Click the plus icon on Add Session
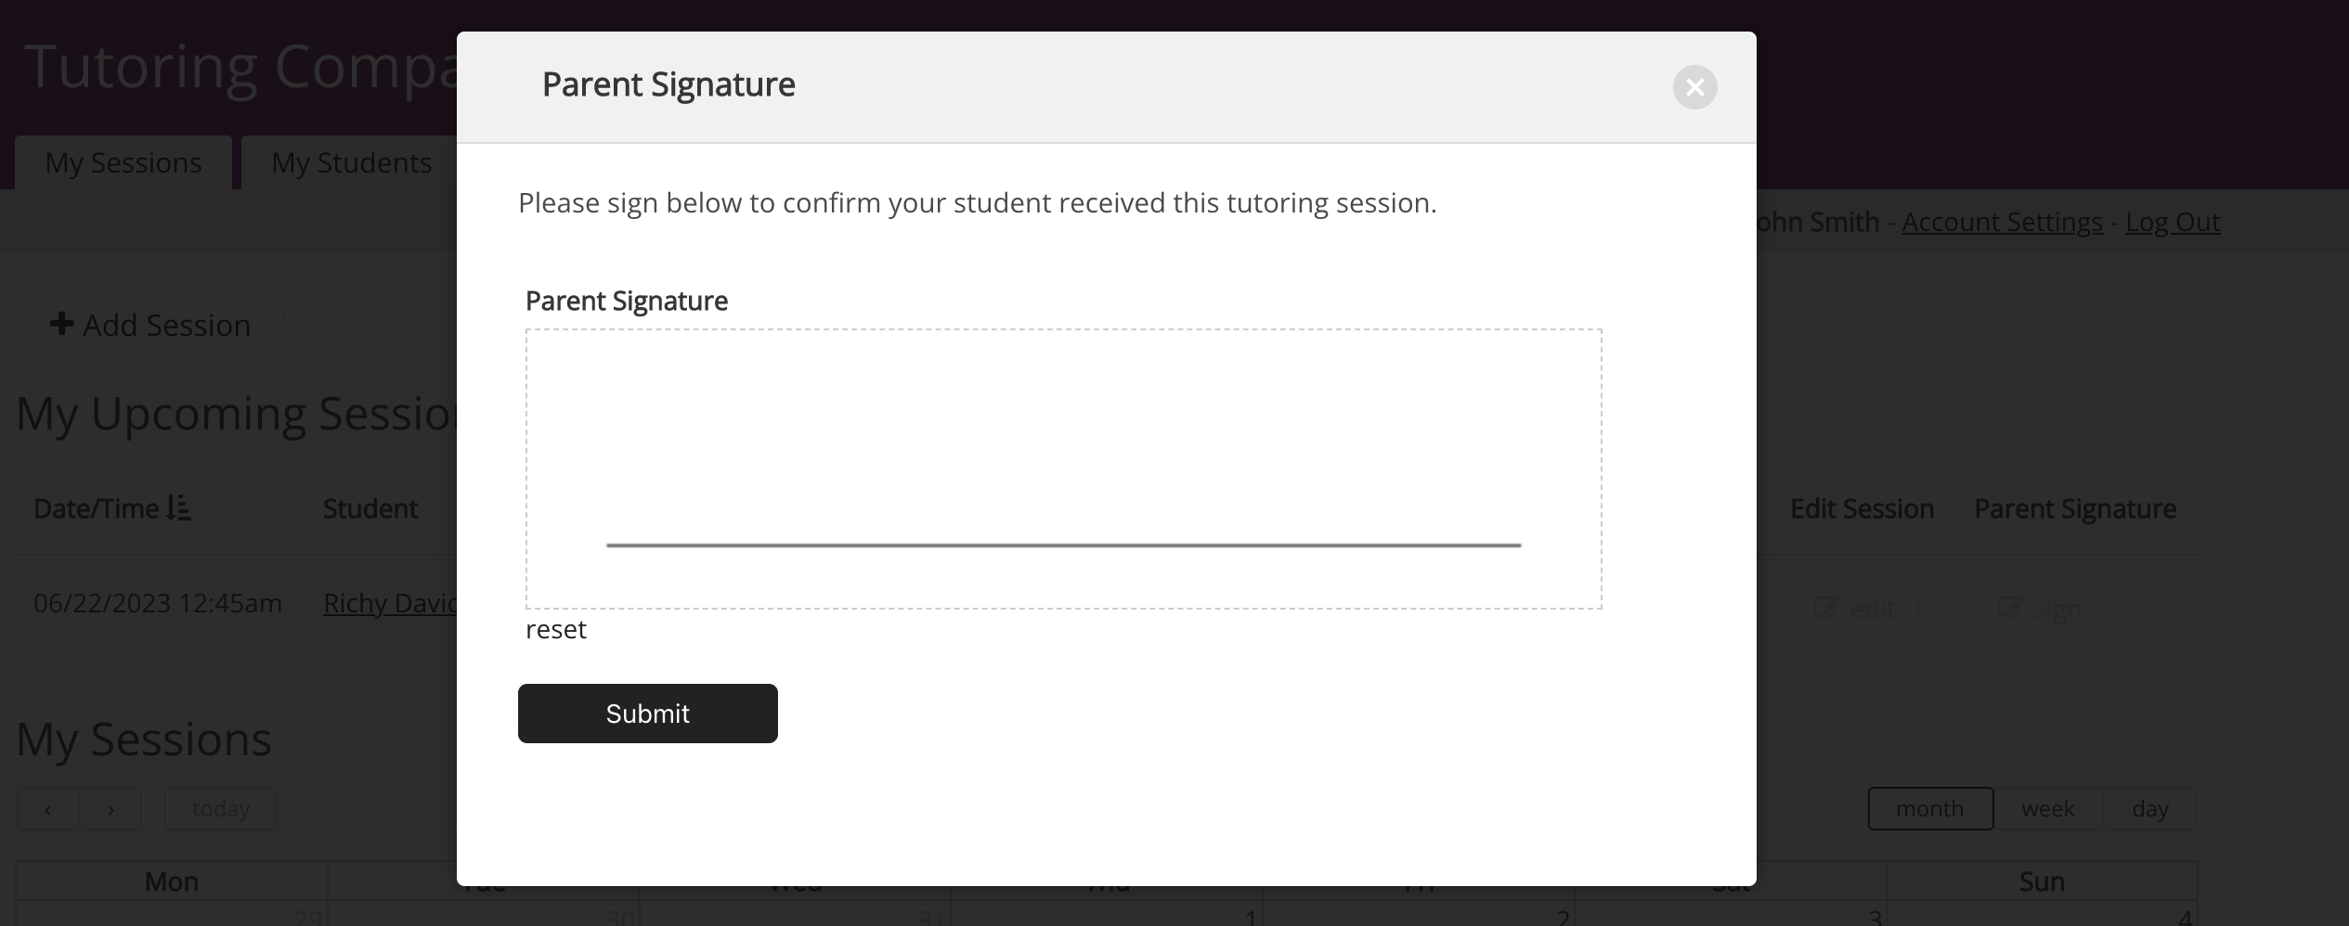Image resolution: width=2349 pixels, height=926 pixels. click(61, 324)
